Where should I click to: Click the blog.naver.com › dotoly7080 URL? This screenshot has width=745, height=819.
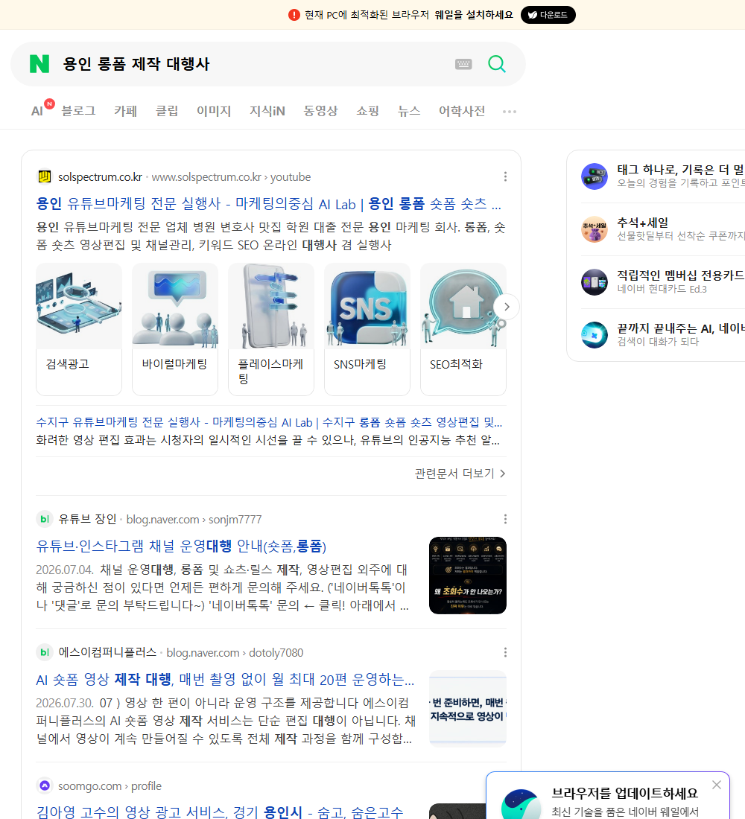(235, 653)
